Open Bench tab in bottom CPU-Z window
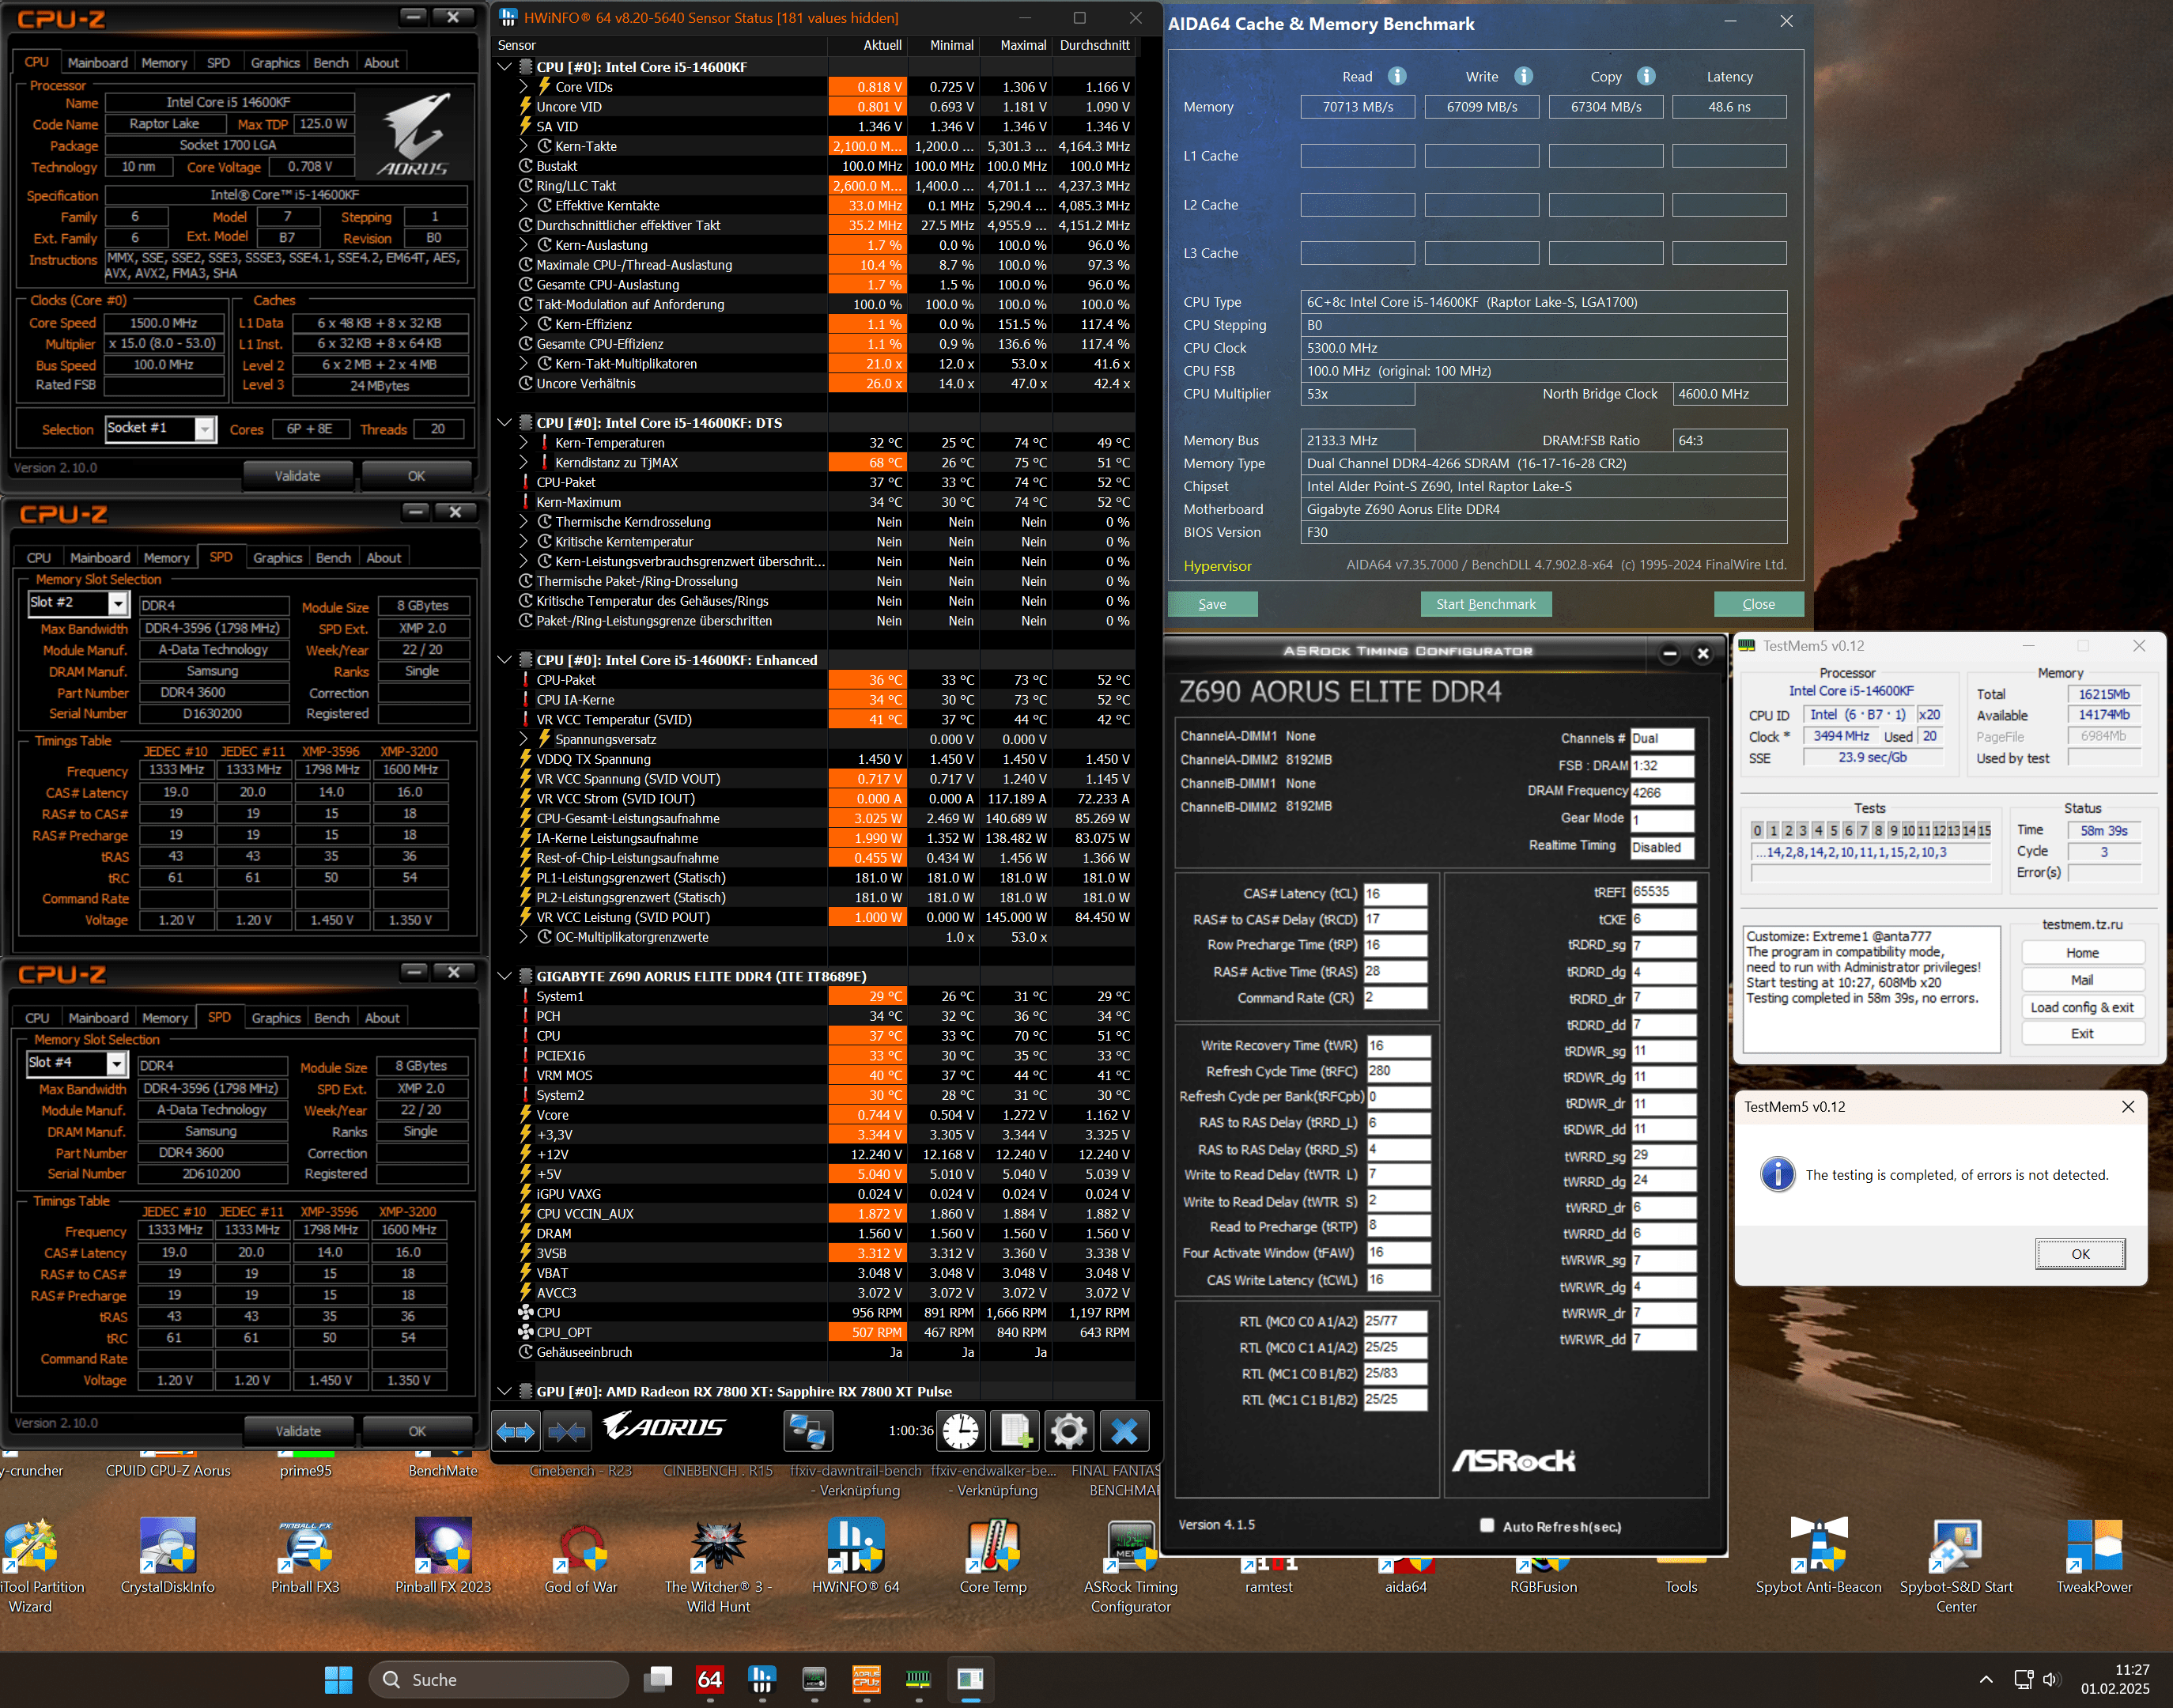 point(331,1018)
